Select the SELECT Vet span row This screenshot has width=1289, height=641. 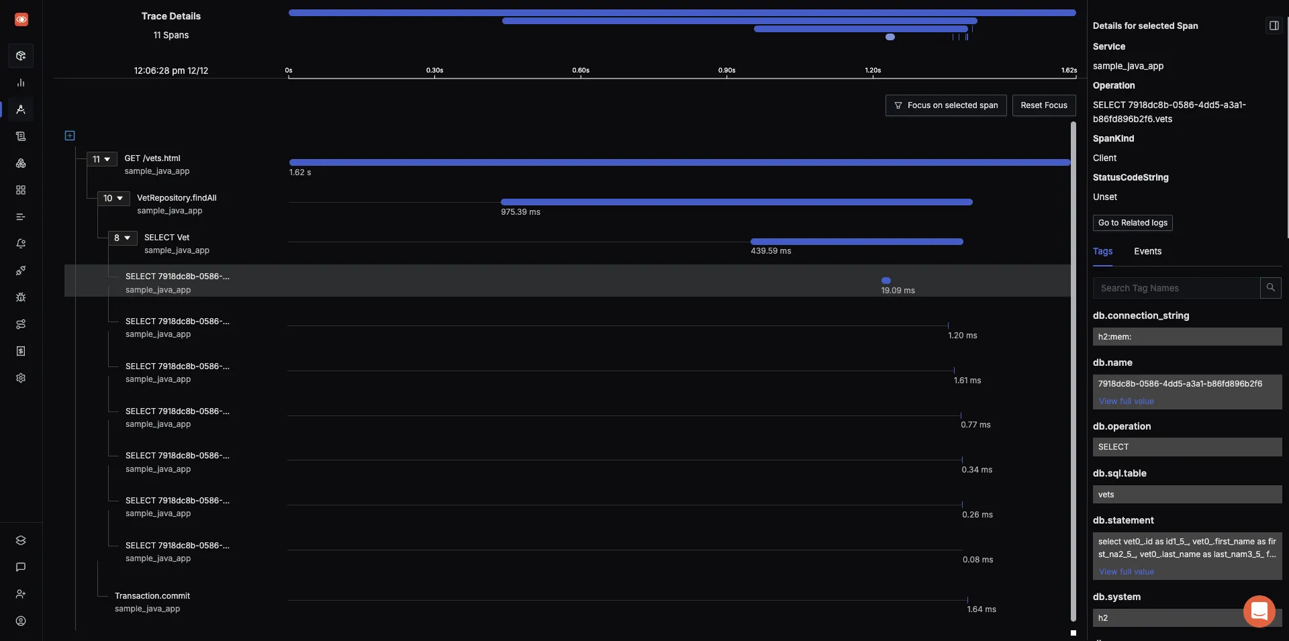[567, 244]
